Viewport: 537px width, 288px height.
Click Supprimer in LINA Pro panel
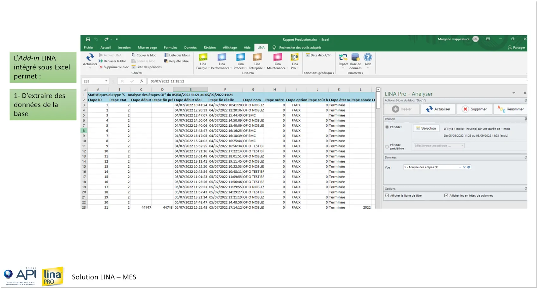(x=474, y=109)
